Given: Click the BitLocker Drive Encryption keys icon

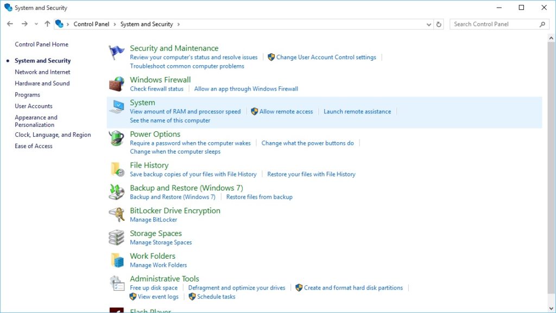Looking at the screenshot, I should point(116,215).
